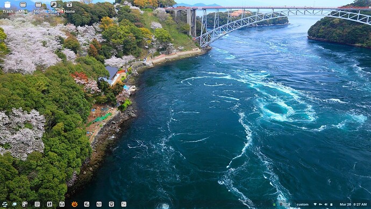Open the Home folder on desktop
Screen dimensions: 371x209
[x=69, y=7]
